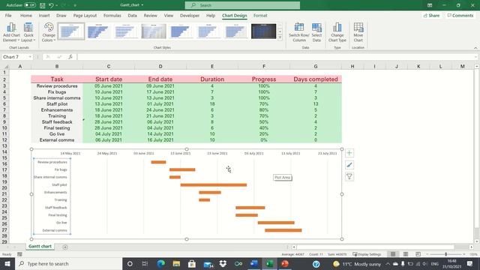
Task: Switch to Page Layout view in status bar
Action: [x=406, y=254]
